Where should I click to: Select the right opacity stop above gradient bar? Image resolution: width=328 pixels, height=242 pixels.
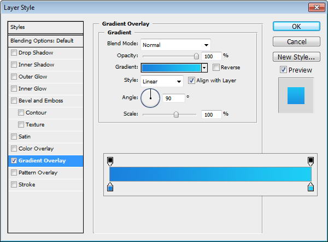pyautogui.click(x=311, y=162)
